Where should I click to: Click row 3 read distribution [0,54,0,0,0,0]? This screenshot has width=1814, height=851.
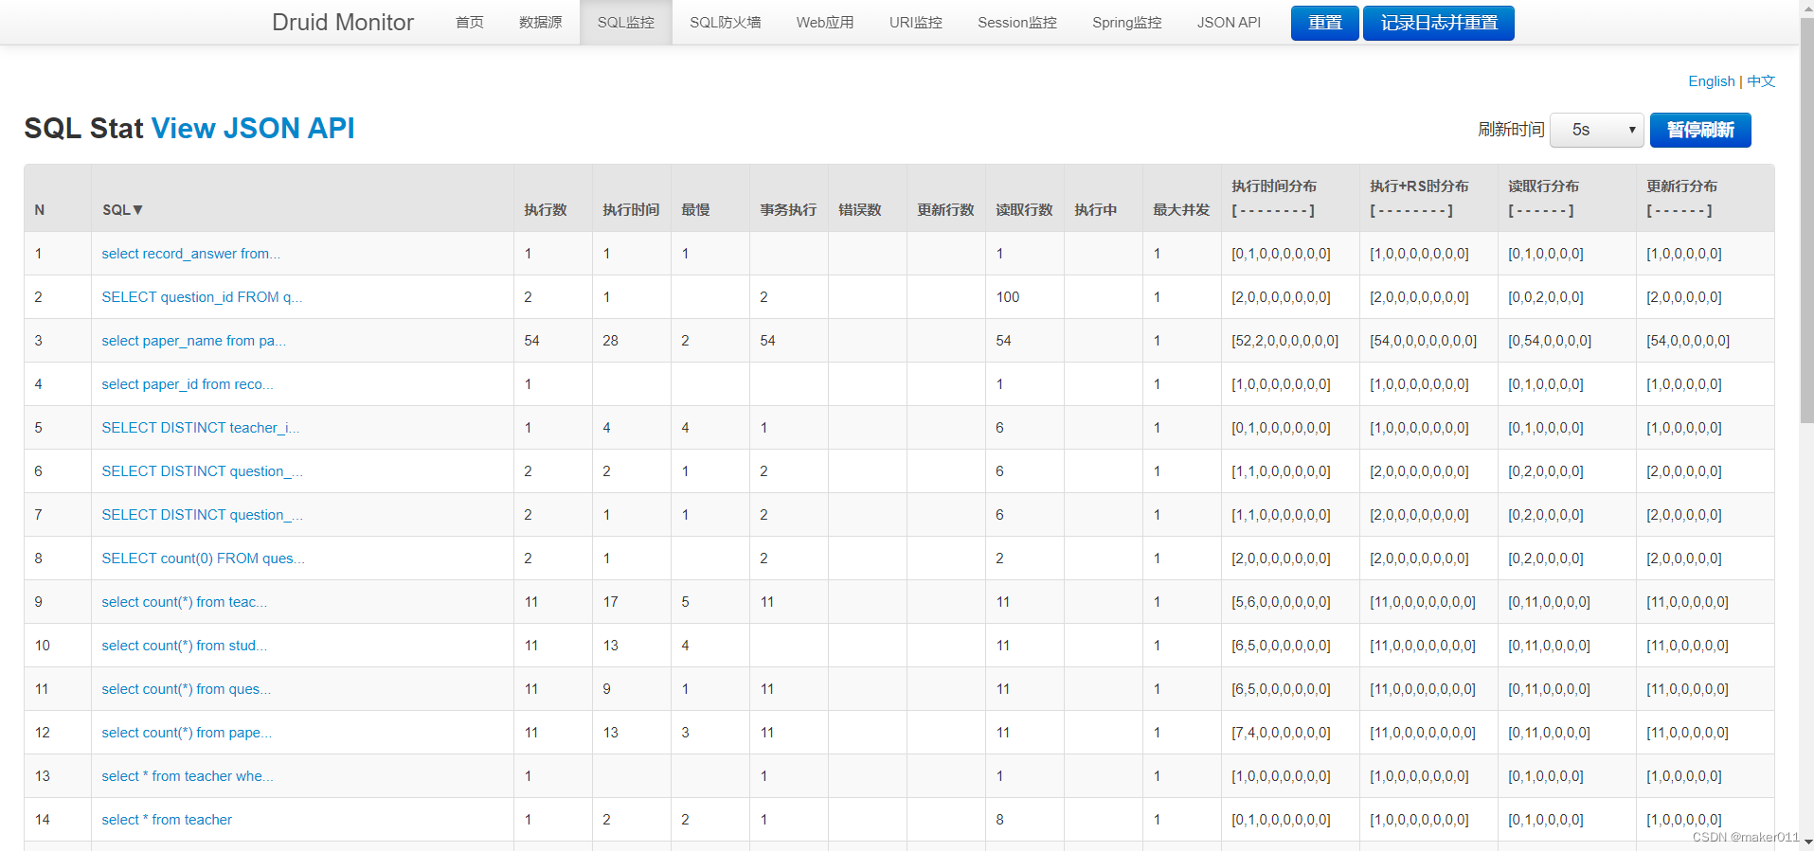click(1550, 341)
